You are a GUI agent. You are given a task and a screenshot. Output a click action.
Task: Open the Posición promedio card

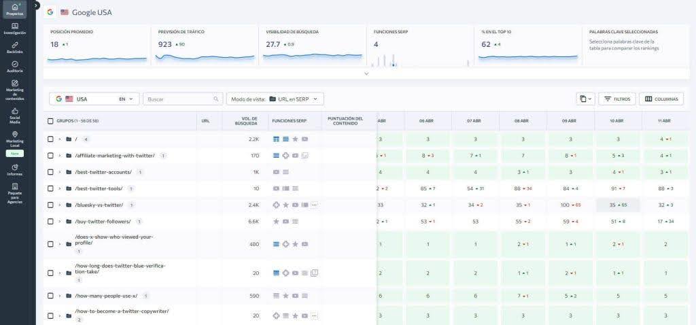[x=97, y=46]
